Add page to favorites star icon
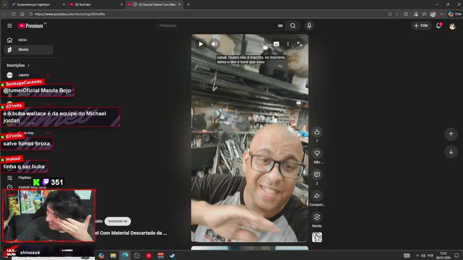The height and width of the screenshot is (260, 463). coord(397,14)
